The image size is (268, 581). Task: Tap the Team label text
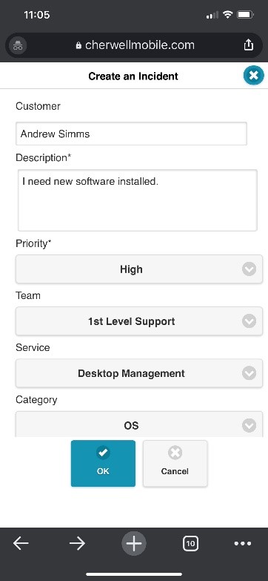click(27, 295)
